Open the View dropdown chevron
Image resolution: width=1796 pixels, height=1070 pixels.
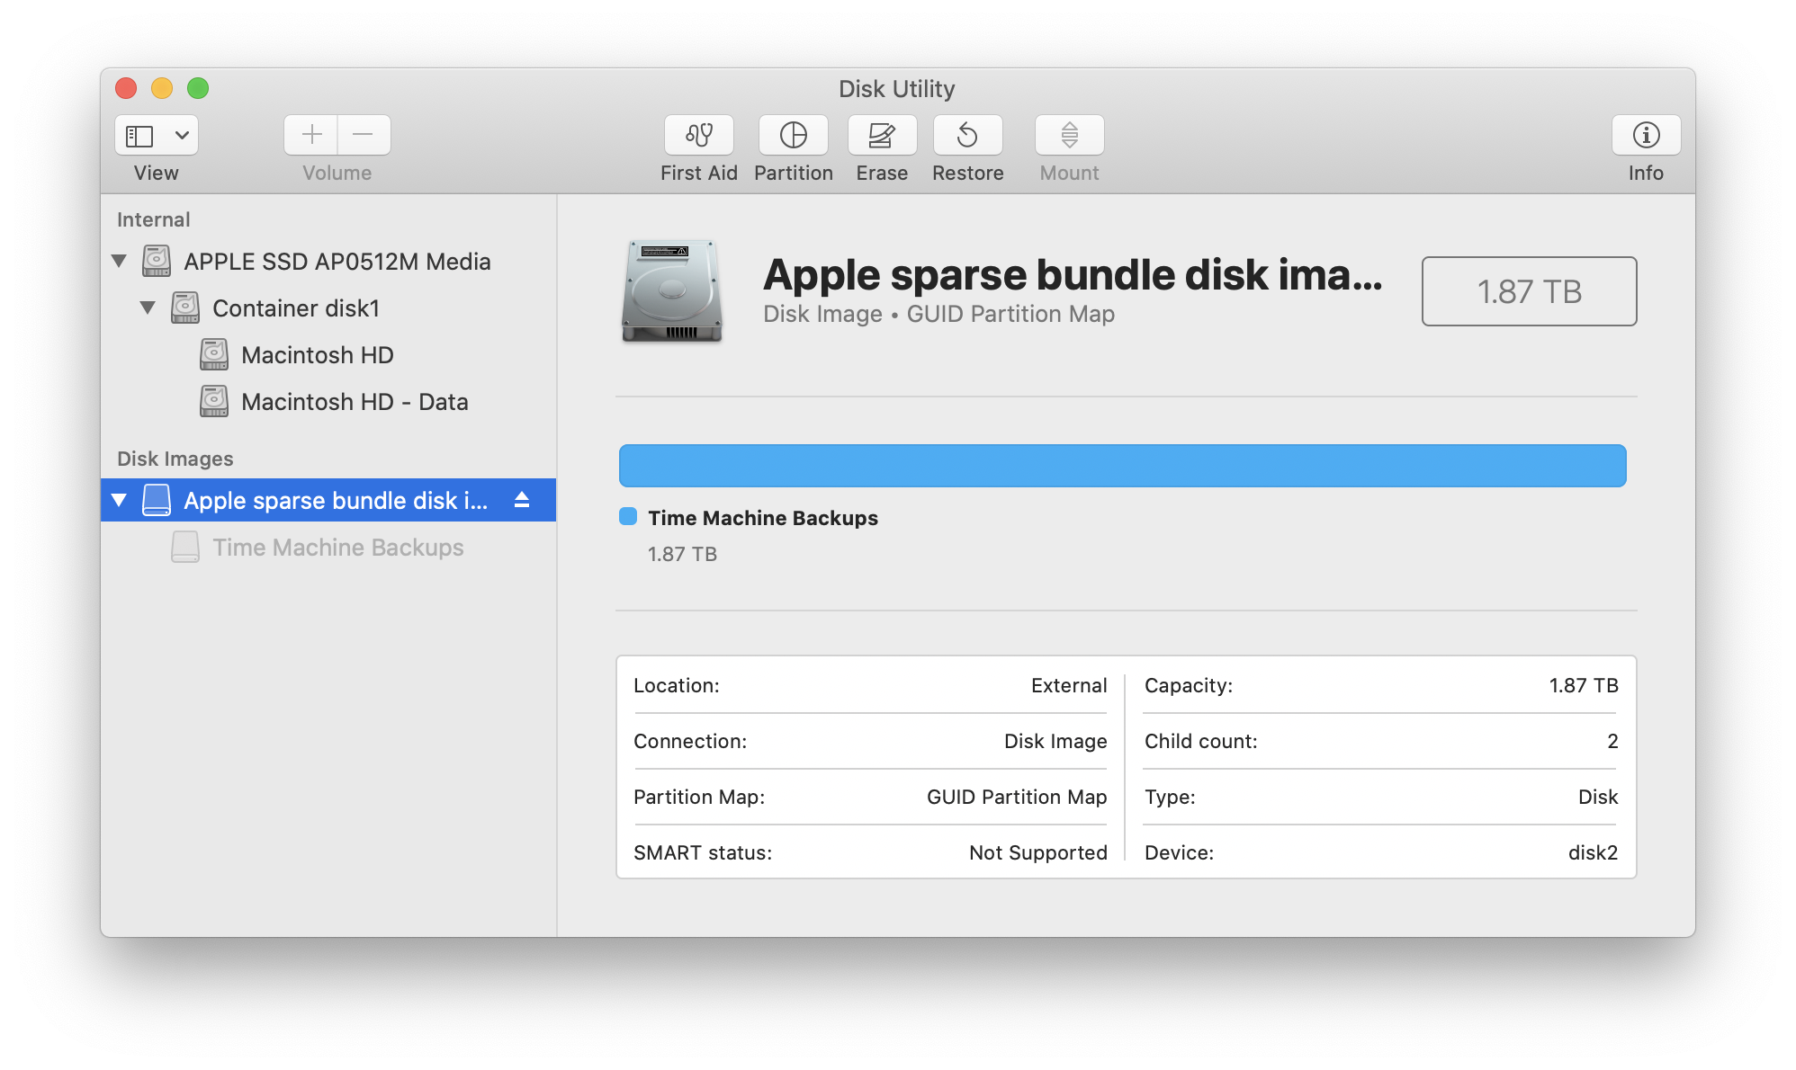pos(182,135)
